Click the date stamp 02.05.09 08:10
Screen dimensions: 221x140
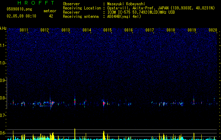(21, 16)
